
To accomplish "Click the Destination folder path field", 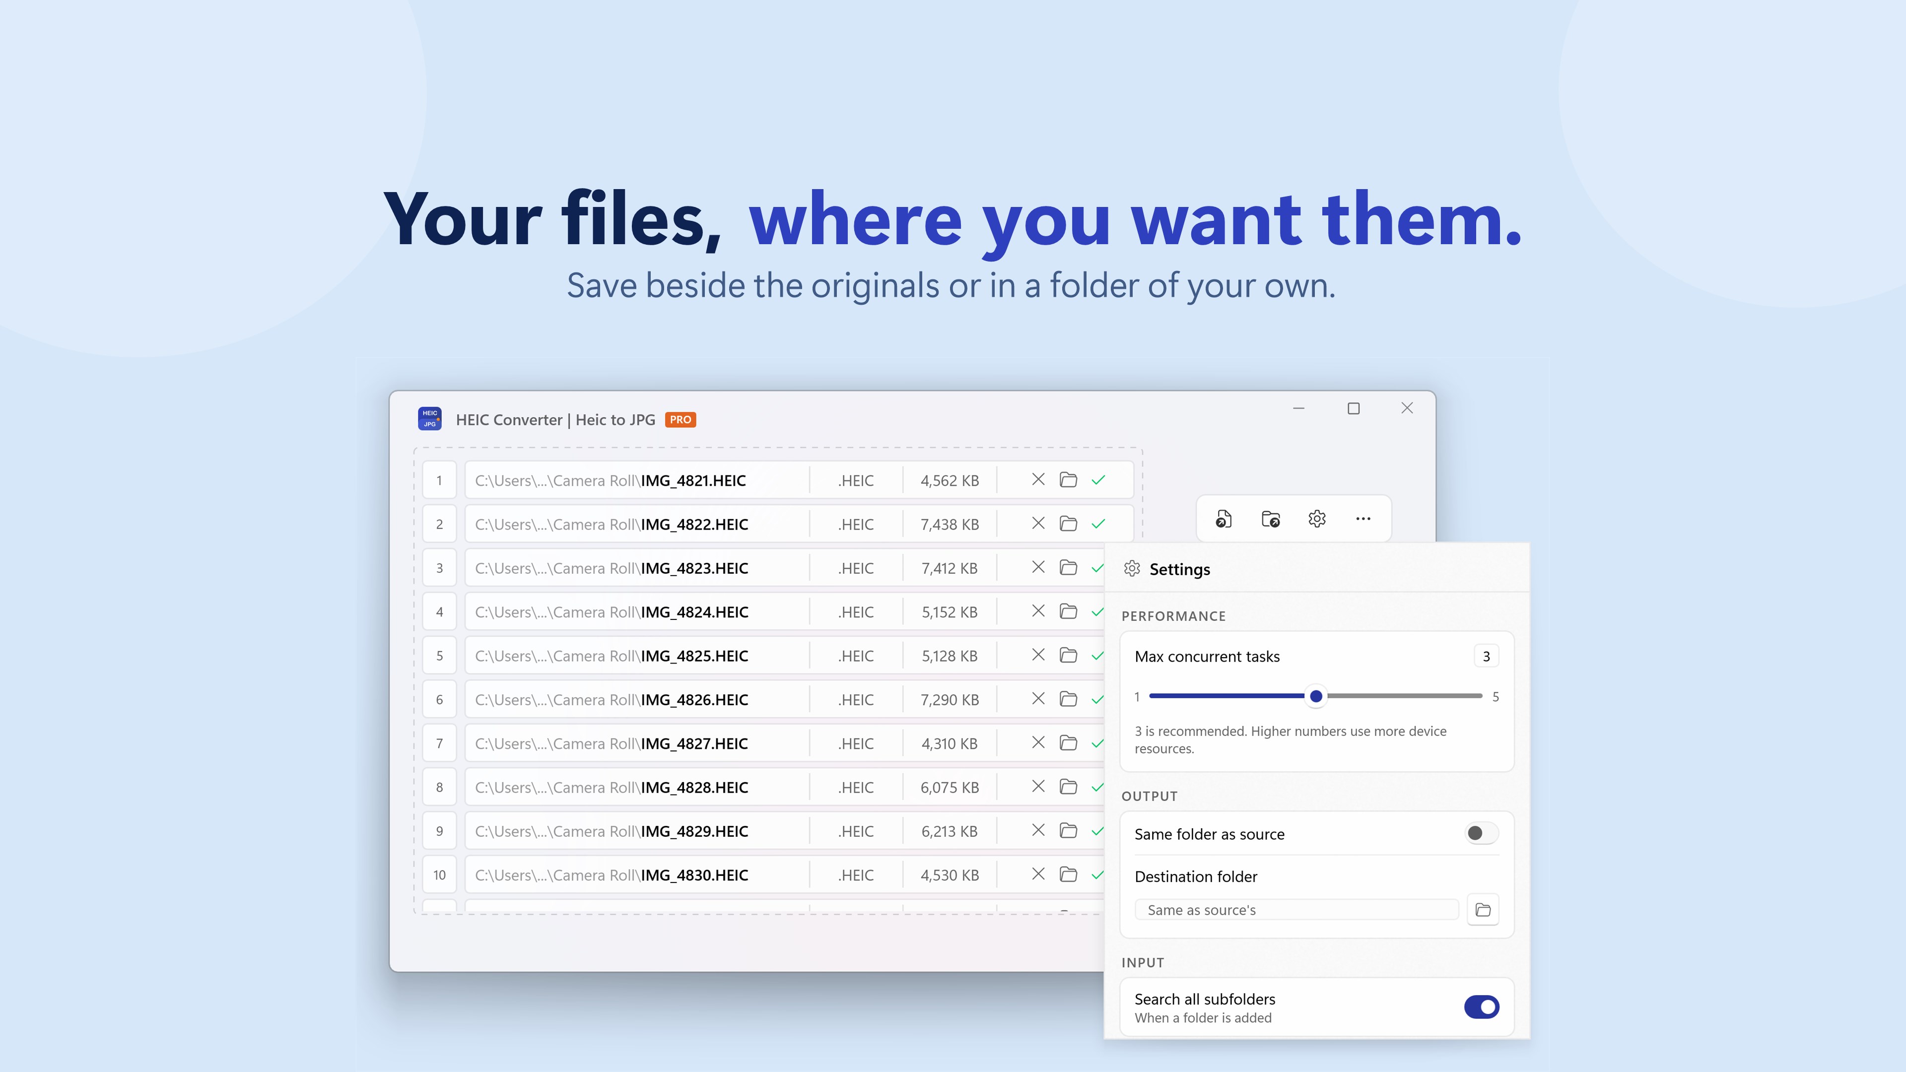I will (1296, 910).
